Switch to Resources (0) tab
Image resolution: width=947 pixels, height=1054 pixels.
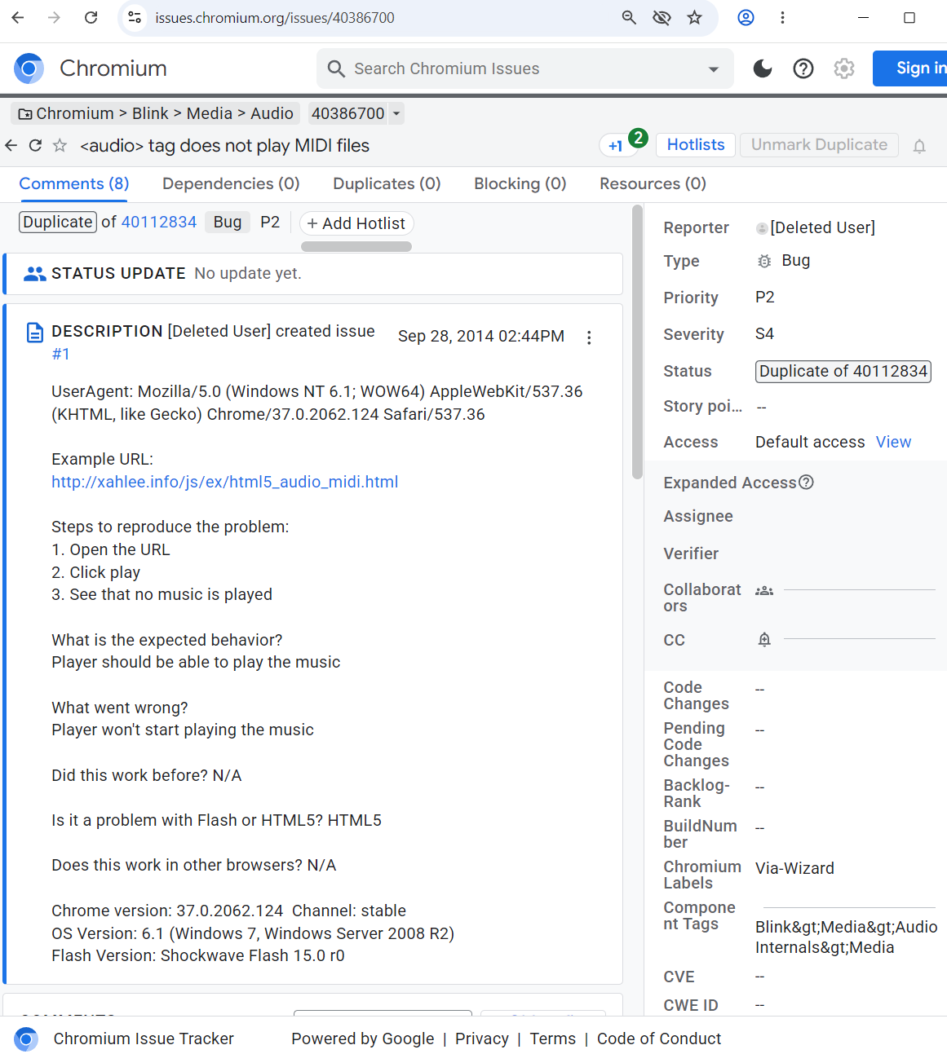(653, 183)
